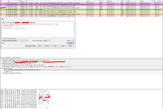Viewport: 163px width, 109px height.
Task: Select packet 61 in the packet list
Action: [81, 16]
